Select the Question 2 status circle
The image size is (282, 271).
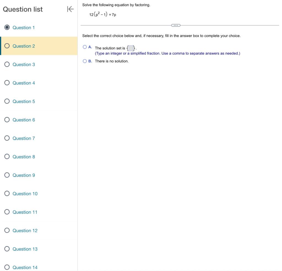pos(6,46)
